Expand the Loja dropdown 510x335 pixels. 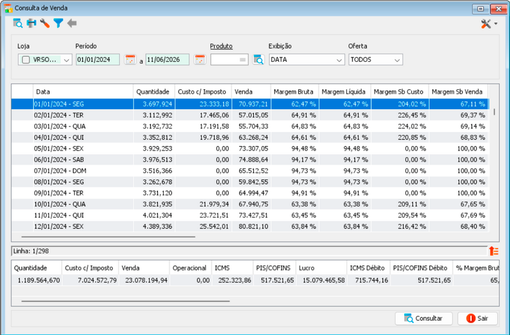pyautogui.click(x=66, y=60)
